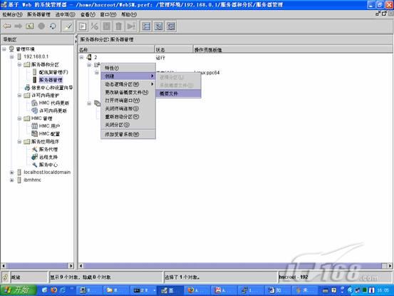The width and height of the screenshot is (394, 296).
Task: Collapse the 192.168.0.1 tree node
Action: (12, 56)
